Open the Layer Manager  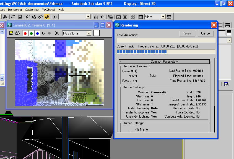coord(110,17)
